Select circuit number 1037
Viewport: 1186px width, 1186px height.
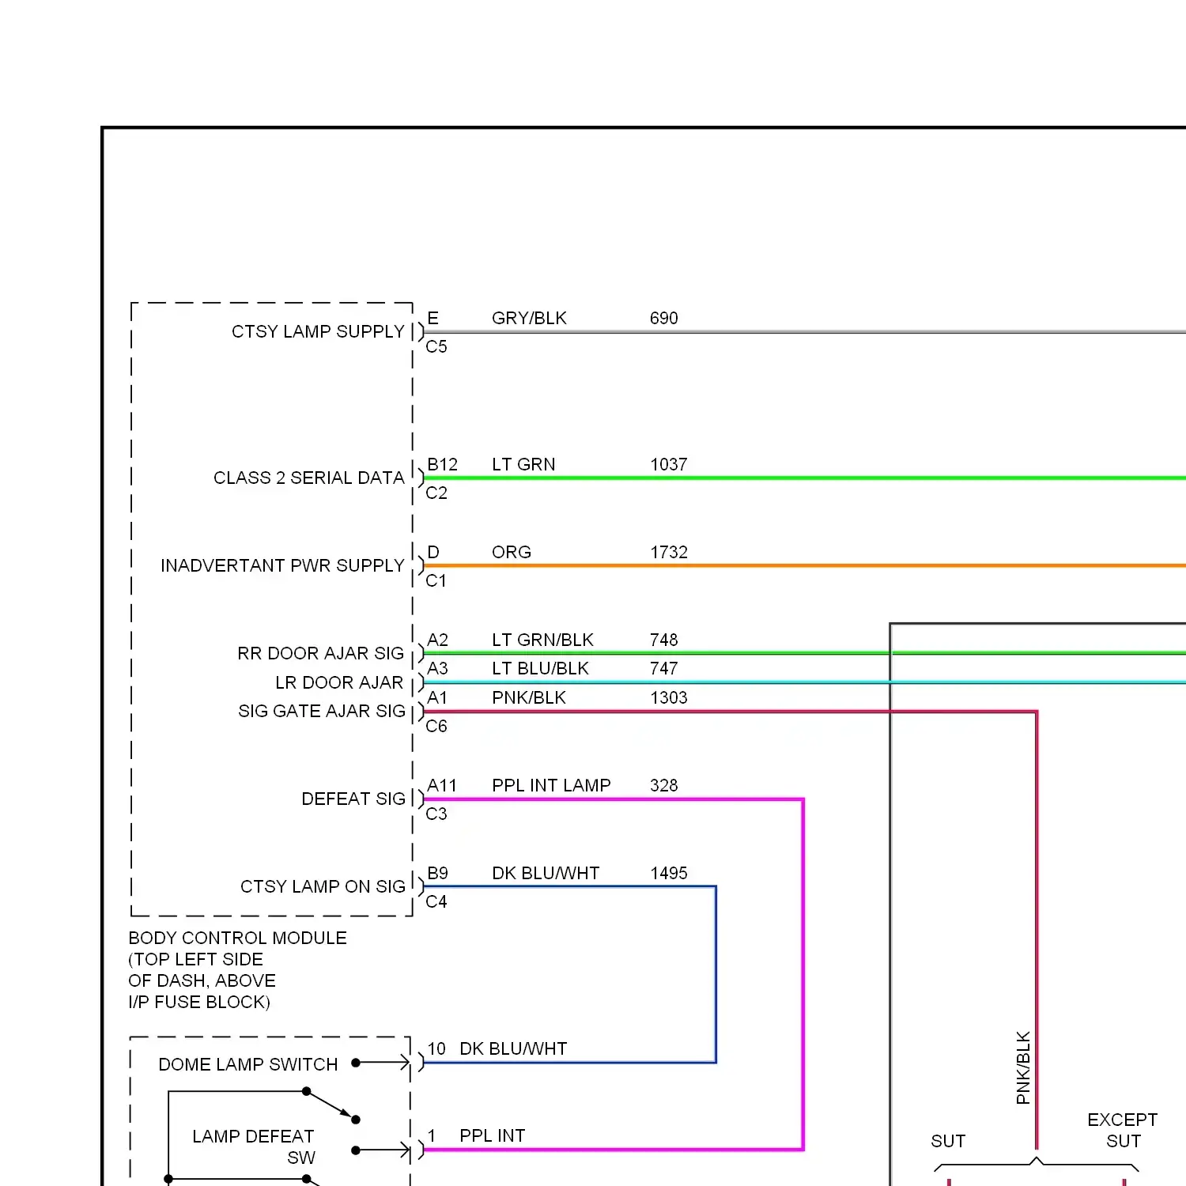point(669,464)
